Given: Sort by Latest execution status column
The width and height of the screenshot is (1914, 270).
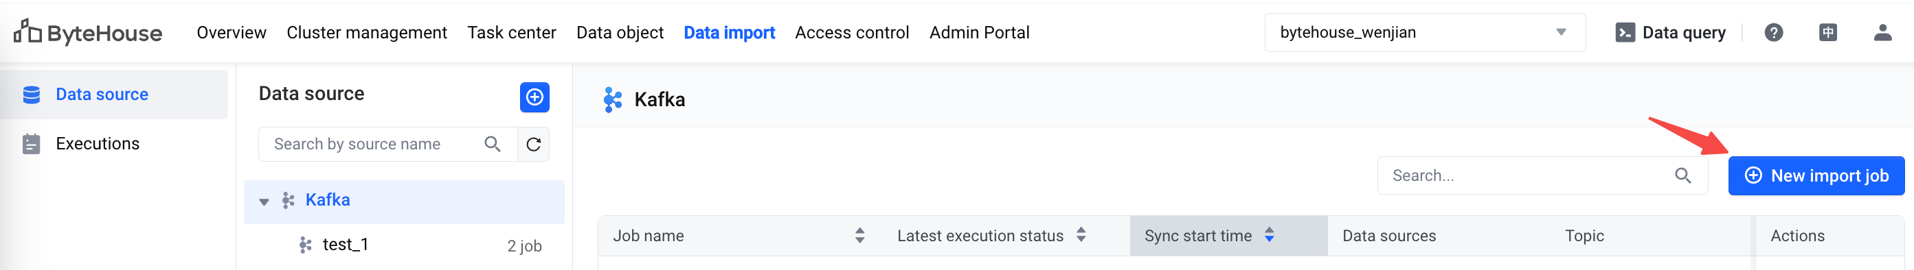Looking at the screenshot, I should coord(1081,235).
